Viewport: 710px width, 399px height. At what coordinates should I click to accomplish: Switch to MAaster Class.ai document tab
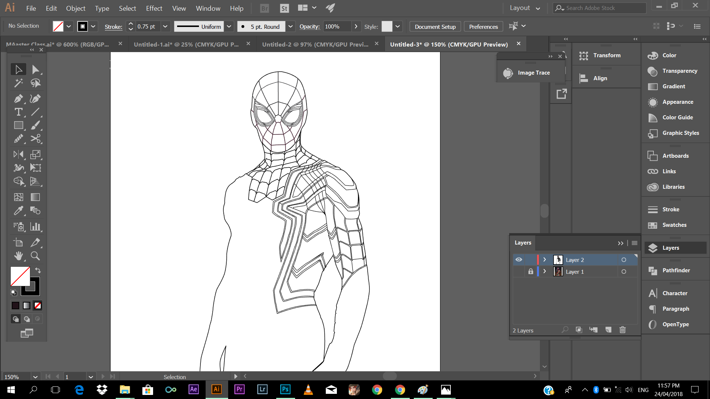click(x=58, y=44)
